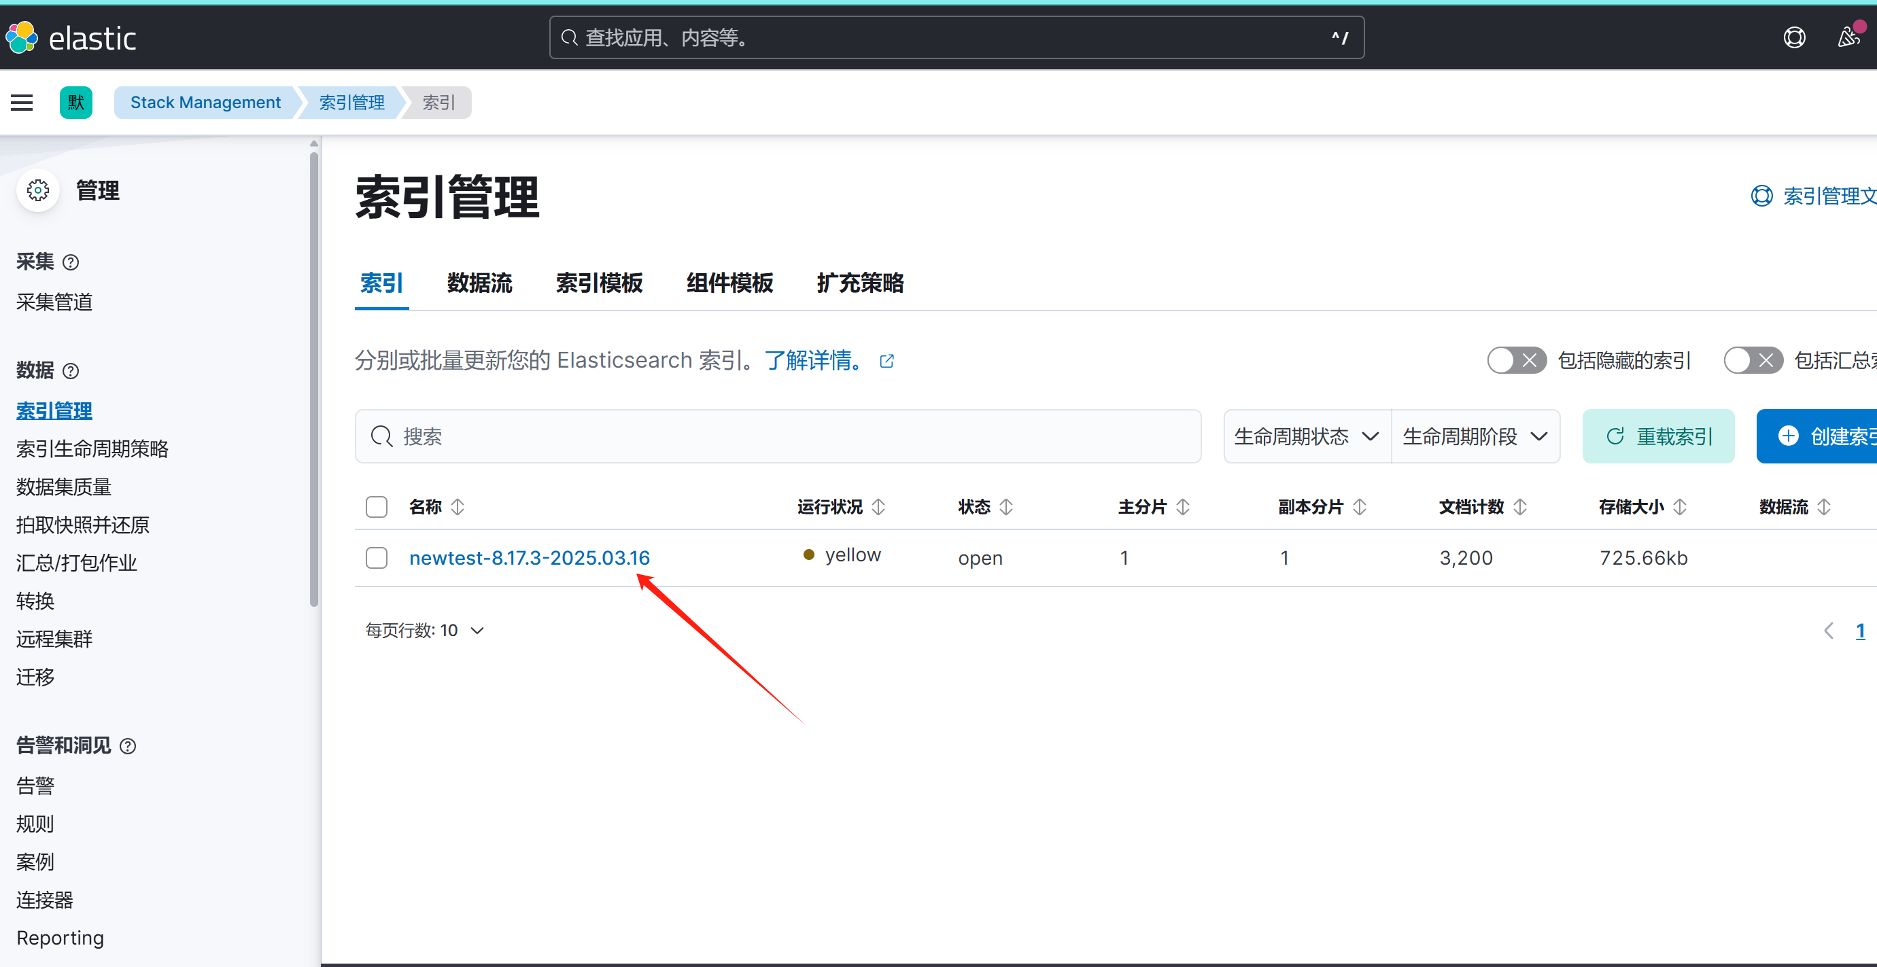Click the help icon next to 采集
1877x967 pixels.
pos(71,262)
